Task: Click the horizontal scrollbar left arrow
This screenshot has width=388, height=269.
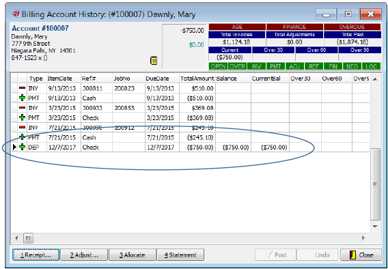Action: coord(16,238)
